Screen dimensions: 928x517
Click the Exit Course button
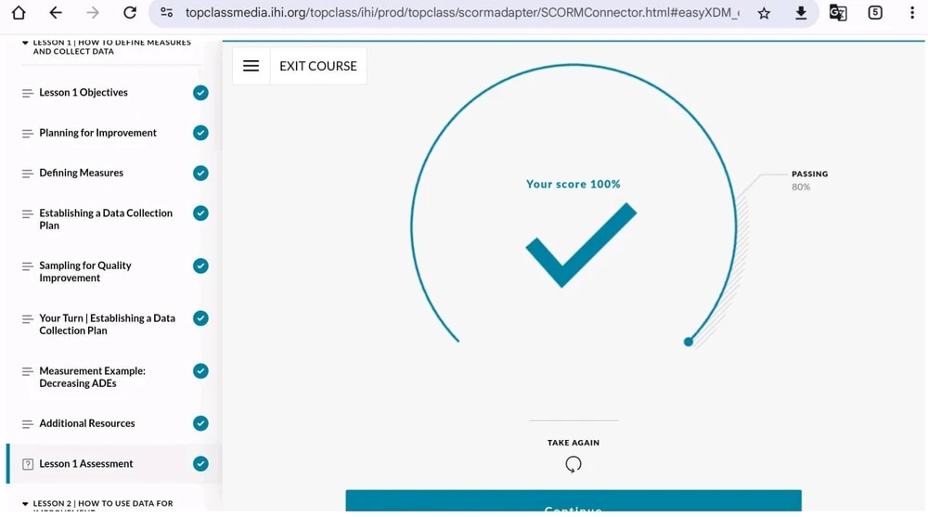(318, 66)
